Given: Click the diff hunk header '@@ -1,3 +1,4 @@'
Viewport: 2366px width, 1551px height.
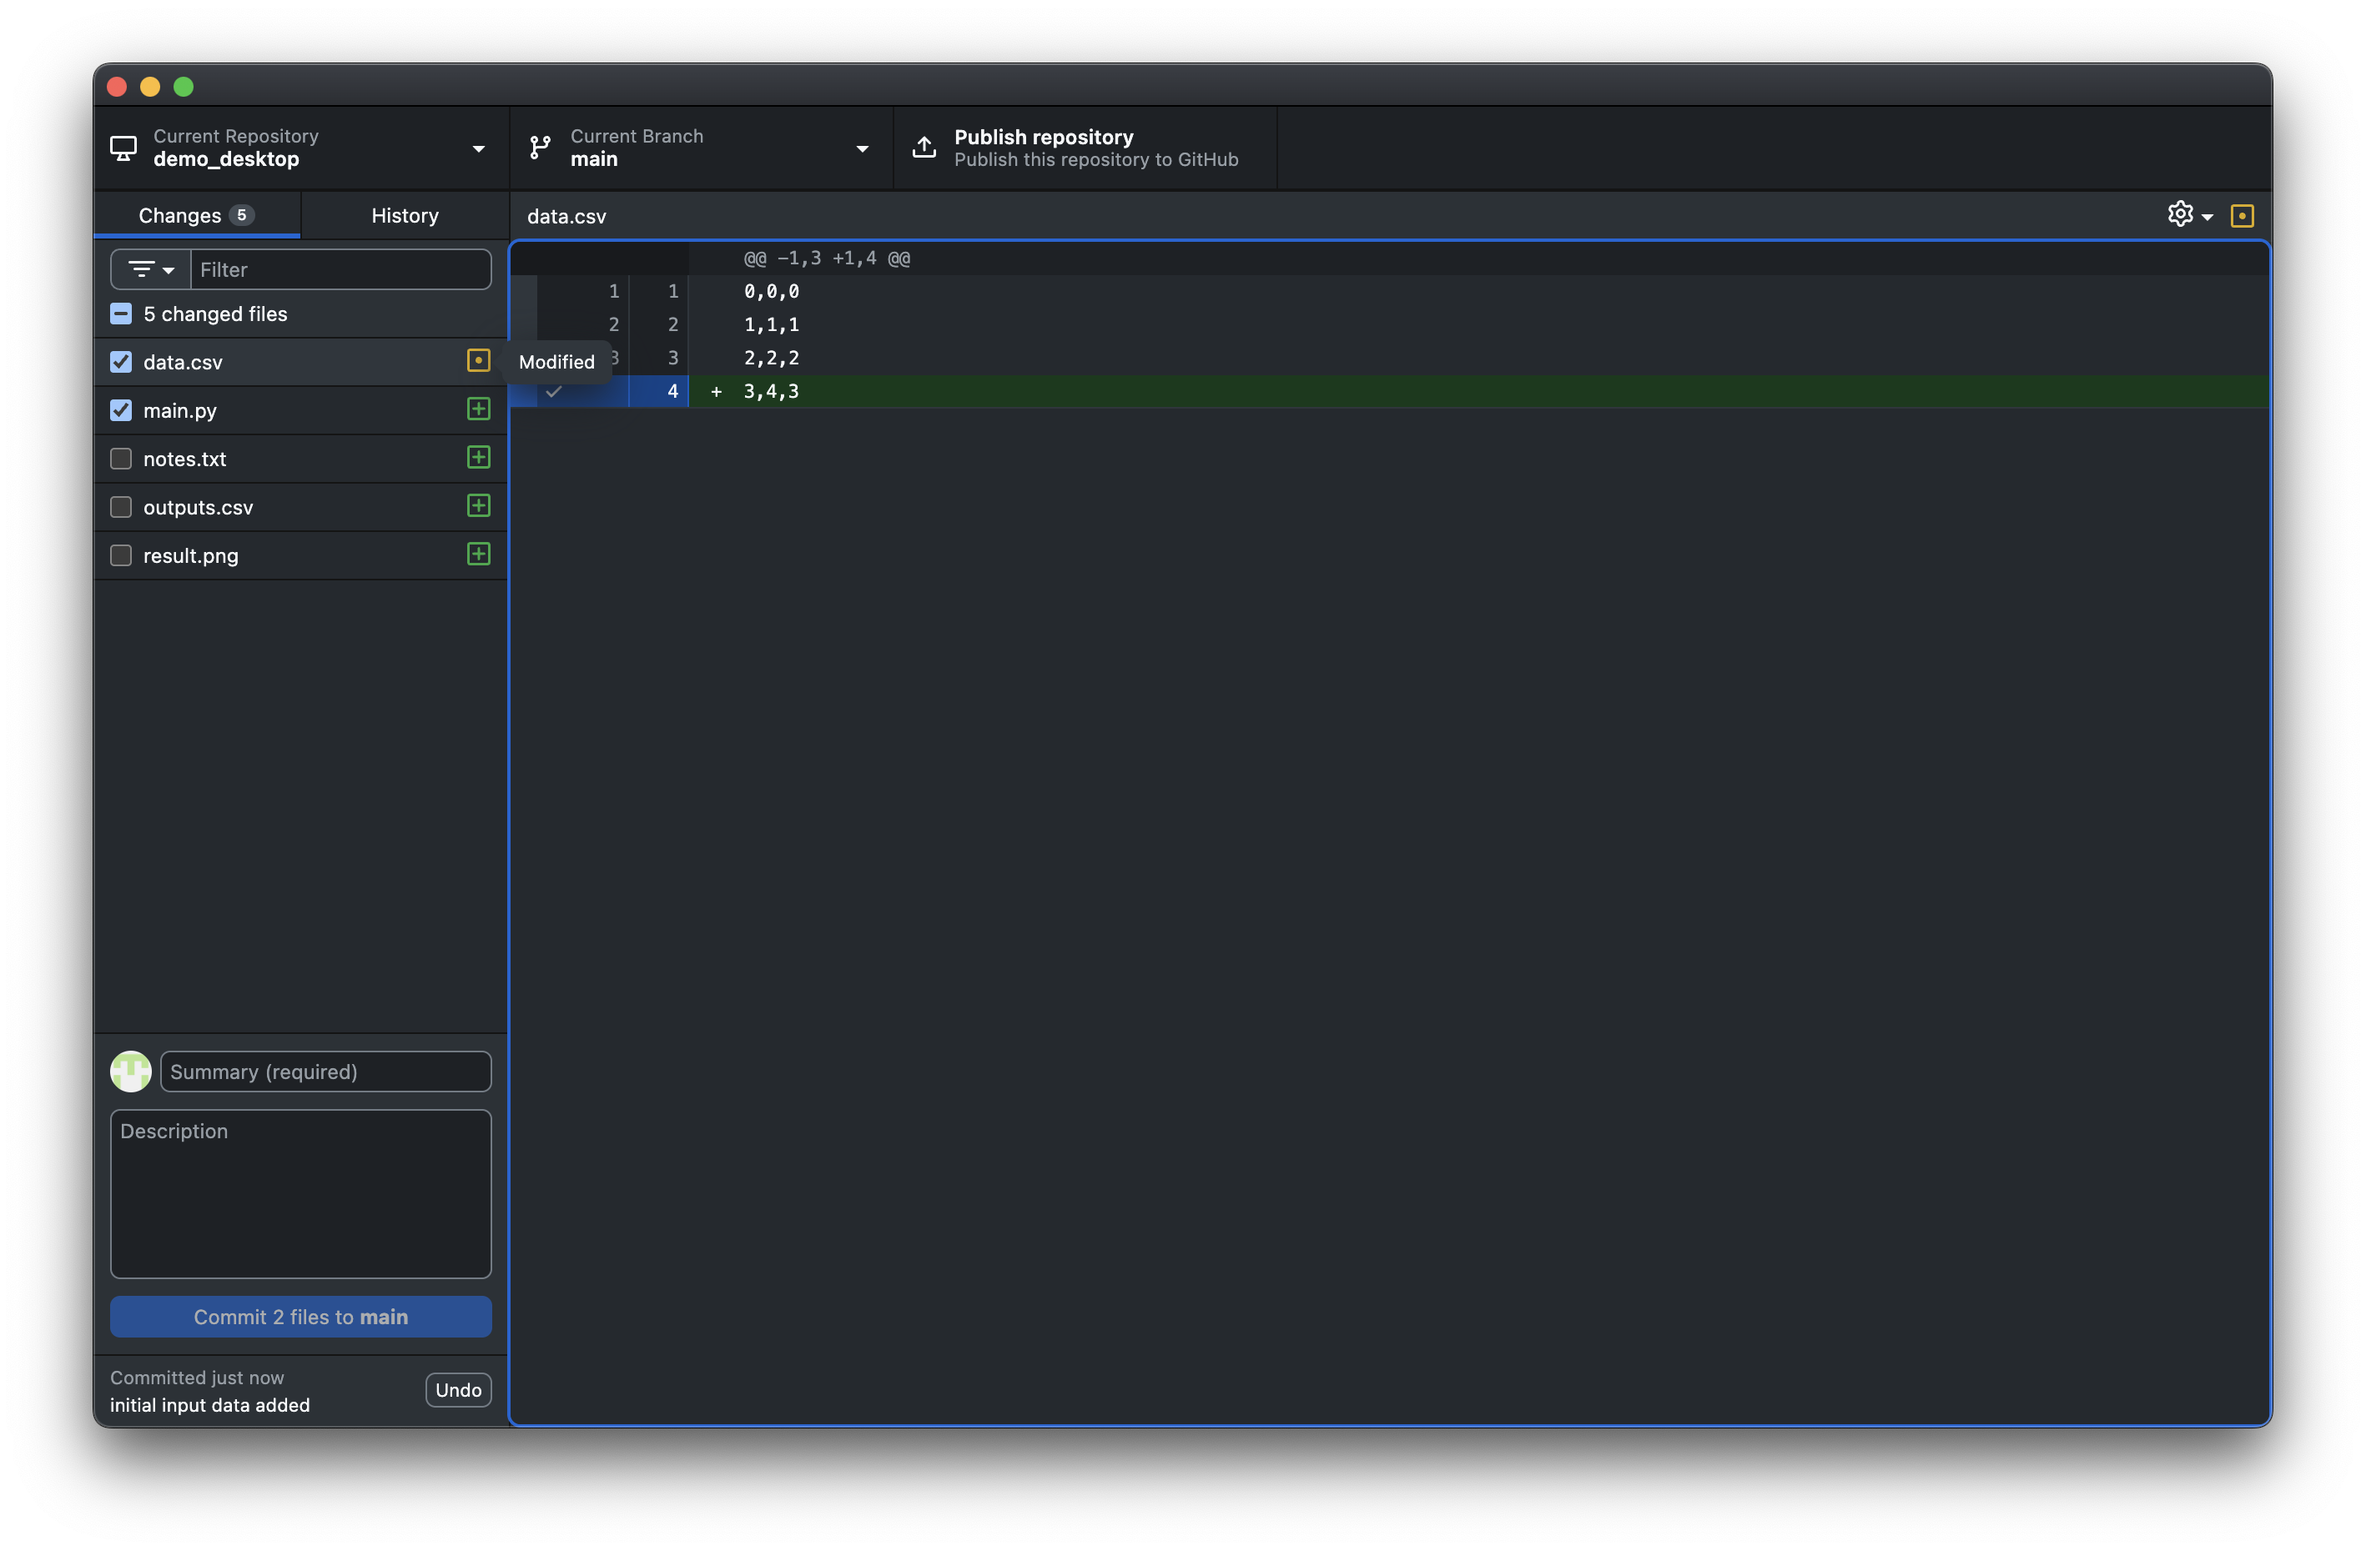Looking at the screenshot, I should (x=827, y=258).
